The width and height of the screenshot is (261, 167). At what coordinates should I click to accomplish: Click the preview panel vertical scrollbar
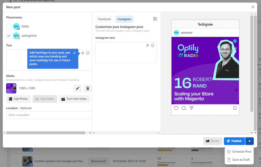click(252, 64)
